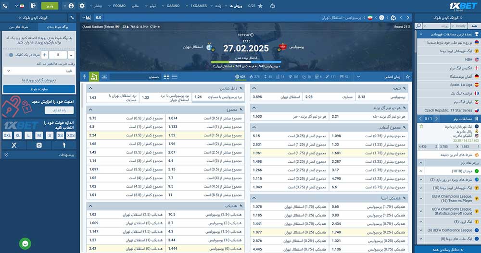Open the odds-change confirmation dropdown تایید
The width and height of the screenshot is (481, 253).
click(39, 71)
